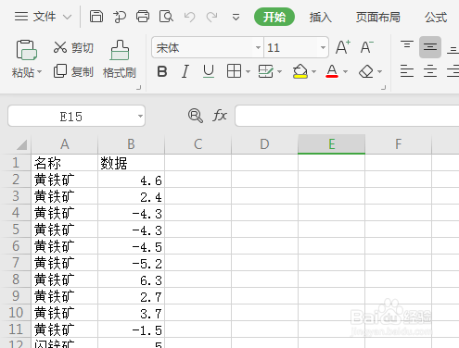Open clipboard dialog launcher corner icon
The width and height of the screenshot is (459, 348).
(139, 88)
